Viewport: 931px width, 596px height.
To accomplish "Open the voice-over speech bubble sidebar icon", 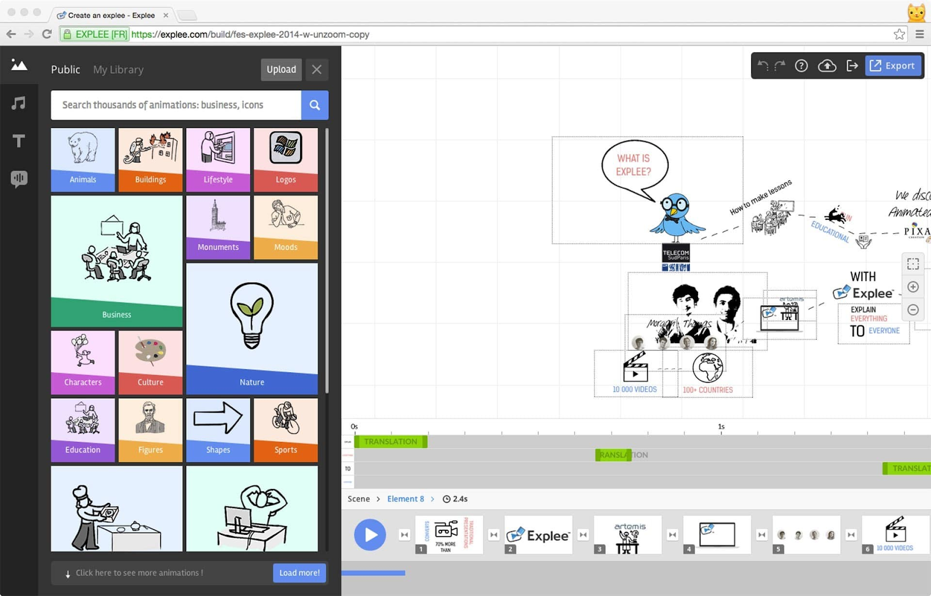I will (19, 179).
